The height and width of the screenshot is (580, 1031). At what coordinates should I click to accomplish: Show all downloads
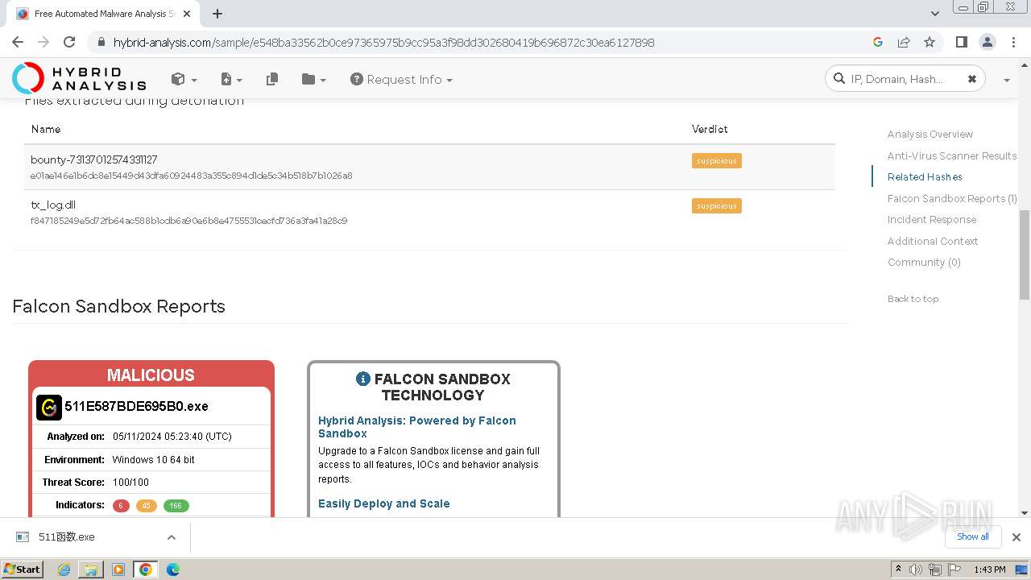point(972,536)
